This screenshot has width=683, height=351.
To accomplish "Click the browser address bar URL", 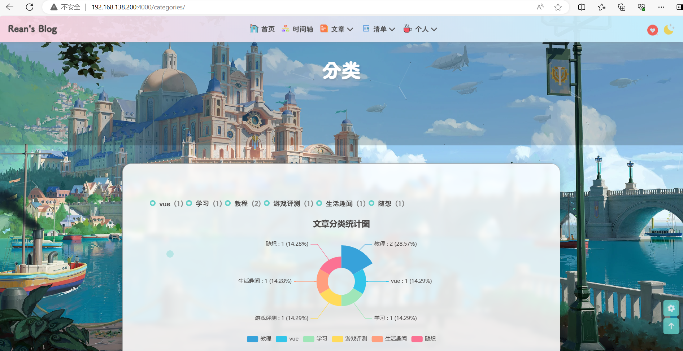I will pyautogui.click(x=138, y=7).
